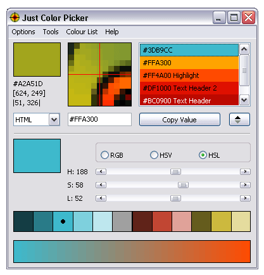The height and width of the screenshot is (275, 264).
Task: Pick the cyan swatch with black dot
Action: [63, 222]
